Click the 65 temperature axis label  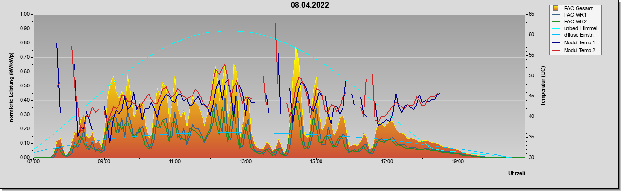(x=518, y=14)
